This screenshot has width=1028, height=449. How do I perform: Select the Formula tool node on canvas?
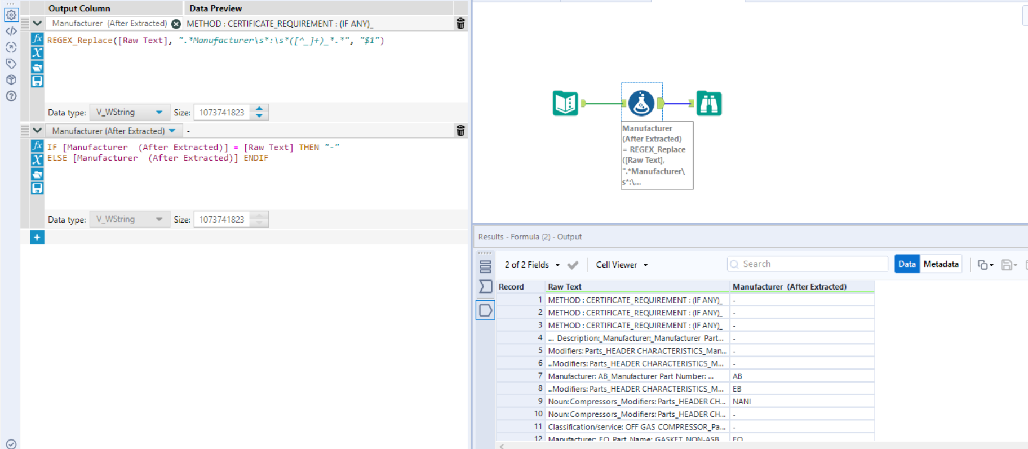coord(641,103)
